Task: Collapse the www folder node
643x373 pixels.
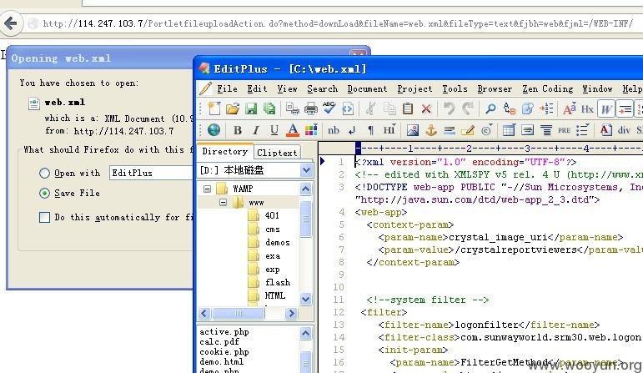Action: [223, 202]
